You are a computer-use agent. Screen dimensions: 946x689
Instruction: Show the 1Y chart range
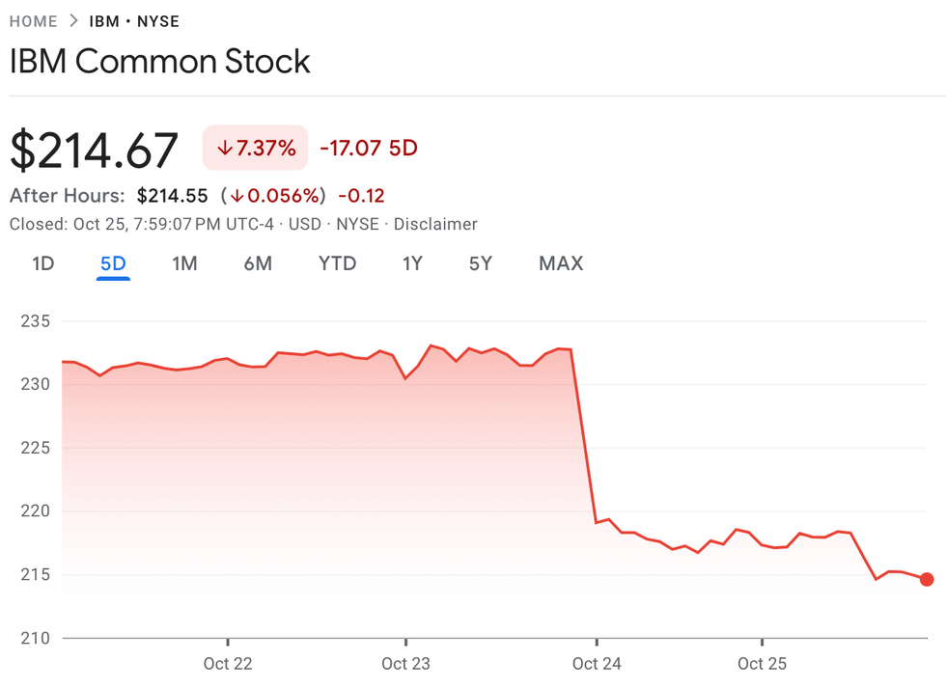[x=412, y=263]
